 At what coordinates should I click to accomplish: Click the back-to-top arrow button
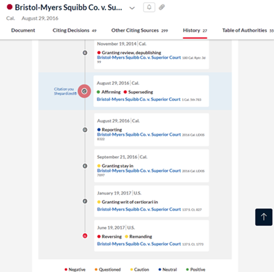click(x=264, y=217)
